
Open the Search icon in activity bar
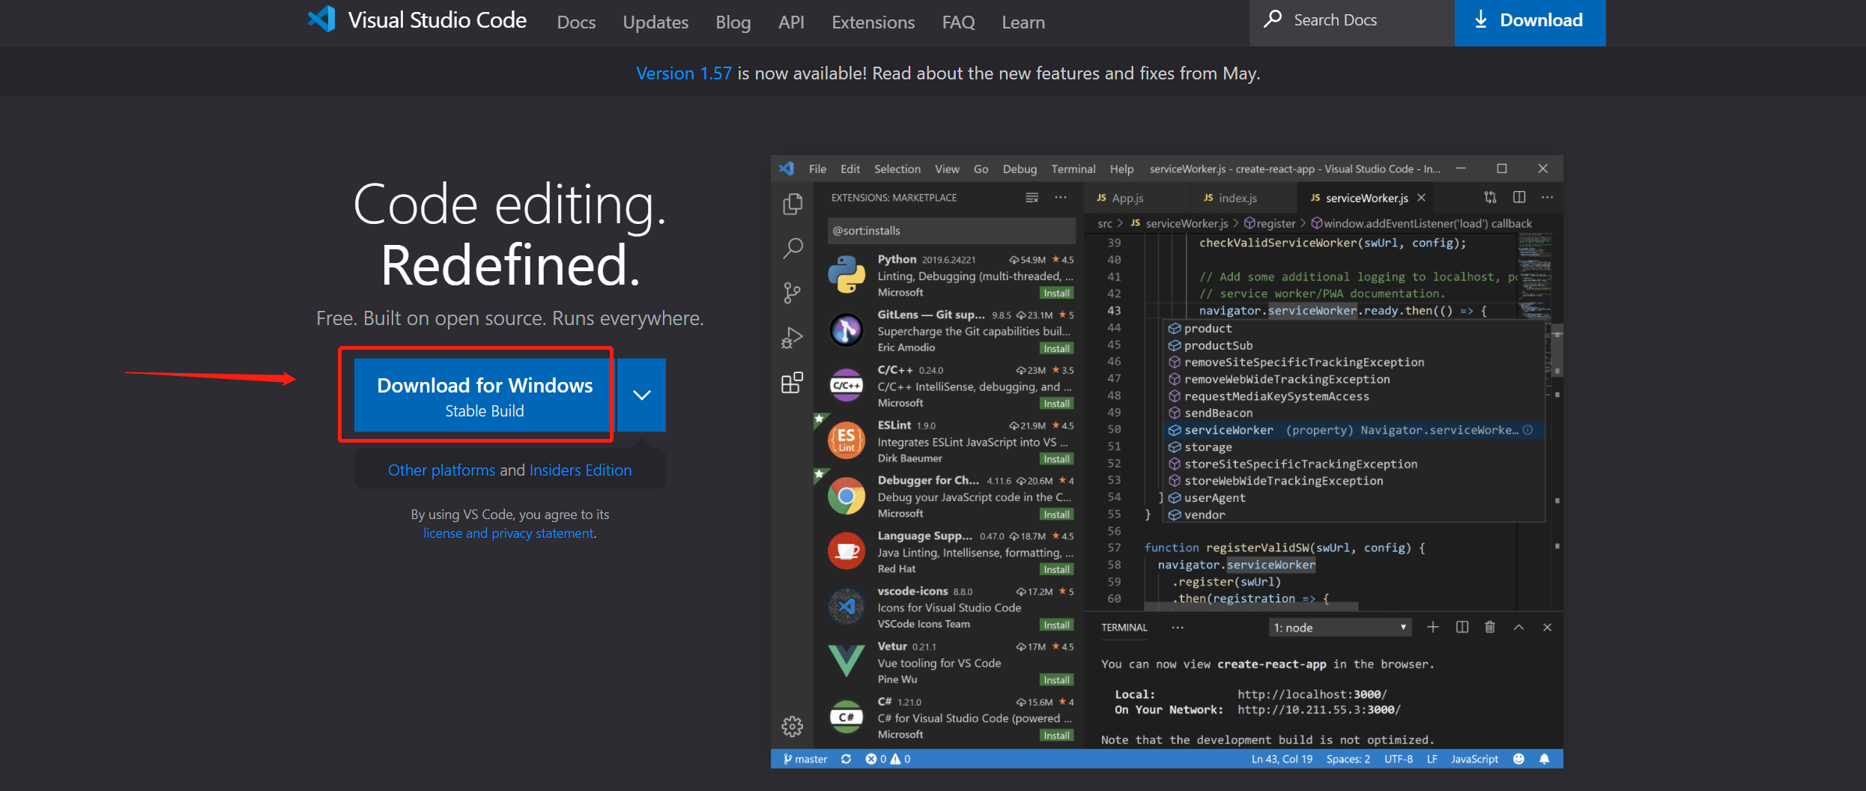click(793, 248)
